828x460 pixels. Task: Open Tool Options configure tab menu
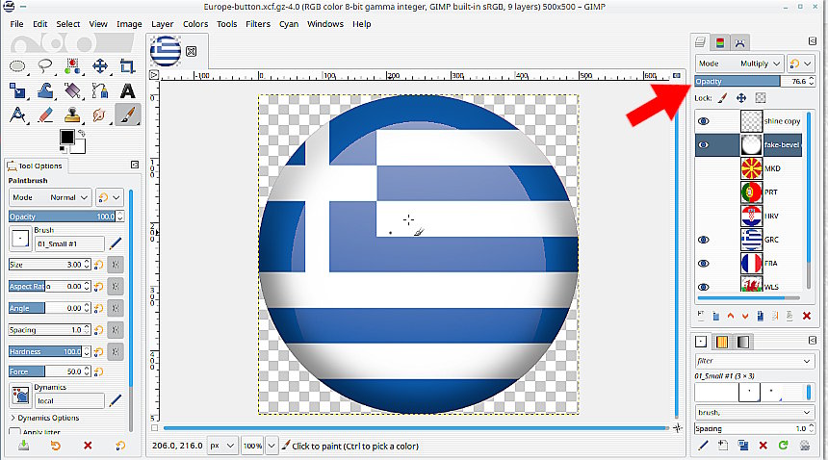tap(135, 166)
